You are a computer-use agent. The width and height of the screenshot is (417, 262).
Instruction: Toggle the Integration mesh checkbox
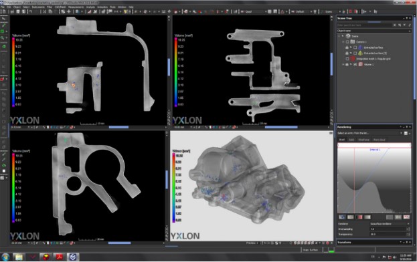(x=347, y=59)
